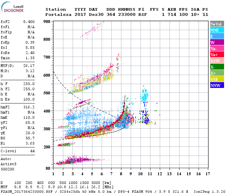
Task: Select the SSW legend swatch
Action: (x=217, y=61)
